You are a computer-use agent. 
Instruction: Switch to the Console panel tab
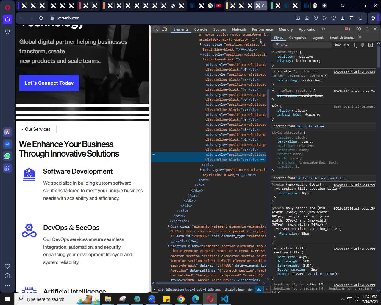[x=201, y=29]
